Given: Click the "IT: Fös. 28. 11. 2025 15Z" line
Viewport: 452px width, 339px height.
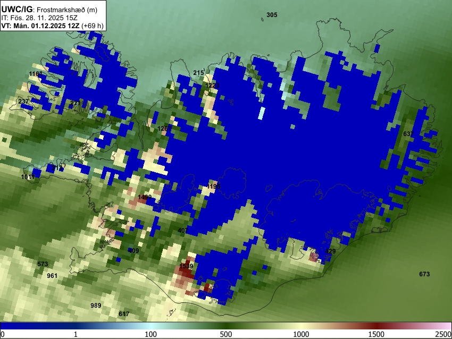Looking at the screenshot, I should pyautogui.click(x=39, y=18).
